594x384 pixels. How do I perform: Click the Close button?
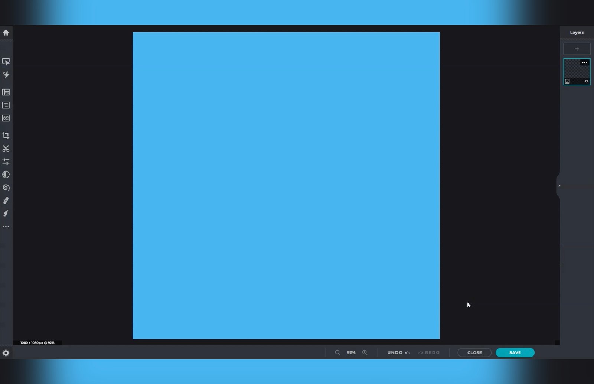click(x=474, y=352)
